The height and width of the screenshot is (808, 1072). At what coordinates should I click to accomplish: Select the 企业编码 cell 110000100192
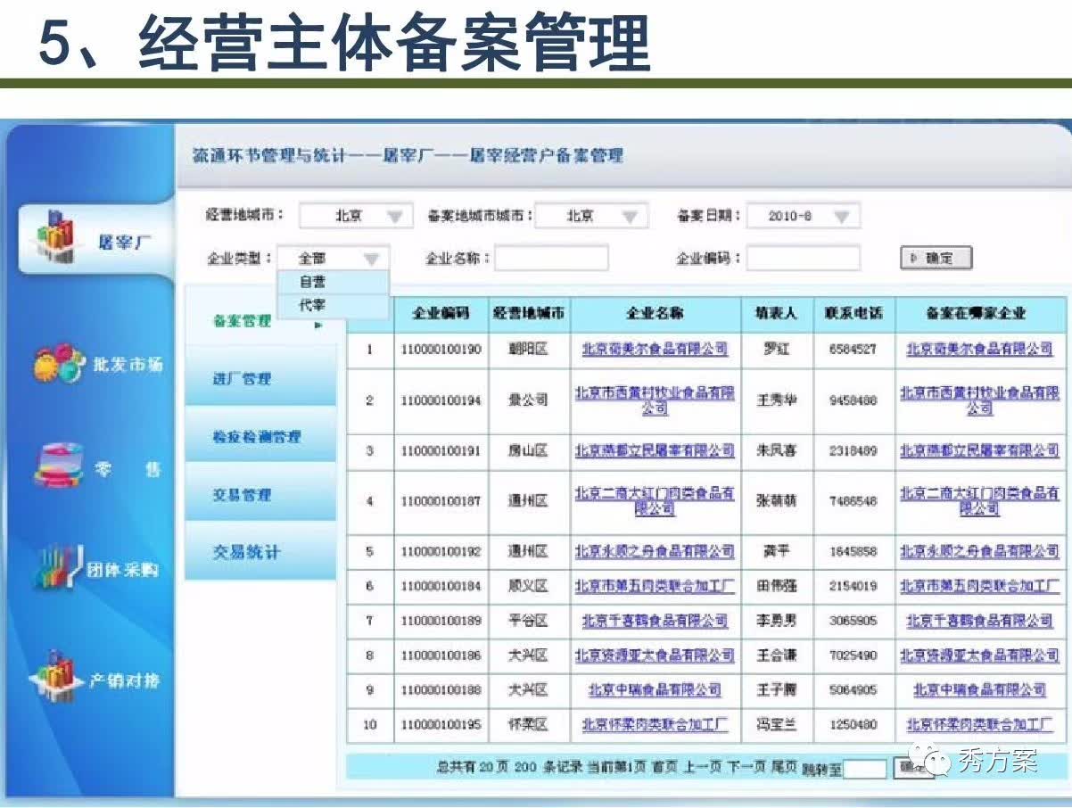441,552
